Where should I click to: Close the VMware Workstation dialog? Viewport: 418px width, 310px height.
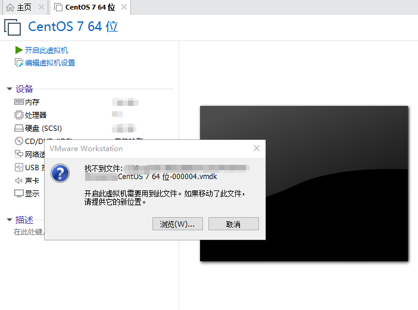point(257,148)
